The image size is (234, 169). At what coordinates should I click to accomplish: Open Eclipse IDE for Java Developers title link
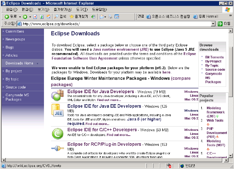[x=101, y=92]
